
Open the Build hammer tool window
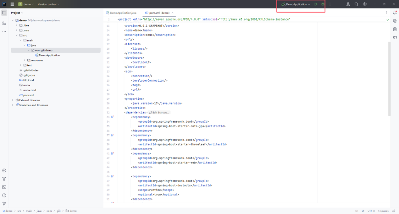click(4, 179)
